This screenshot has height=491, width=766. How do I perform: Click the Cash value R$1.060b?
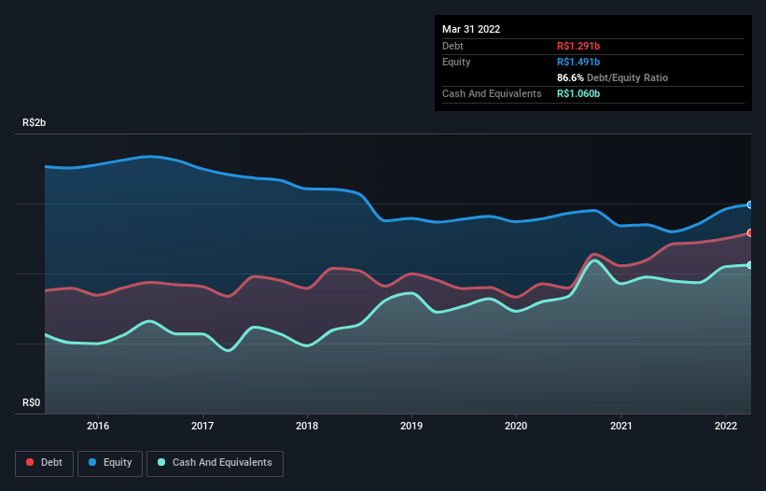pyautogui.click(x=578, y=93)
